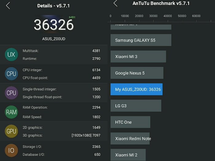
Task: Tap the RAM Speed label
Action: (x=32, y=117)
